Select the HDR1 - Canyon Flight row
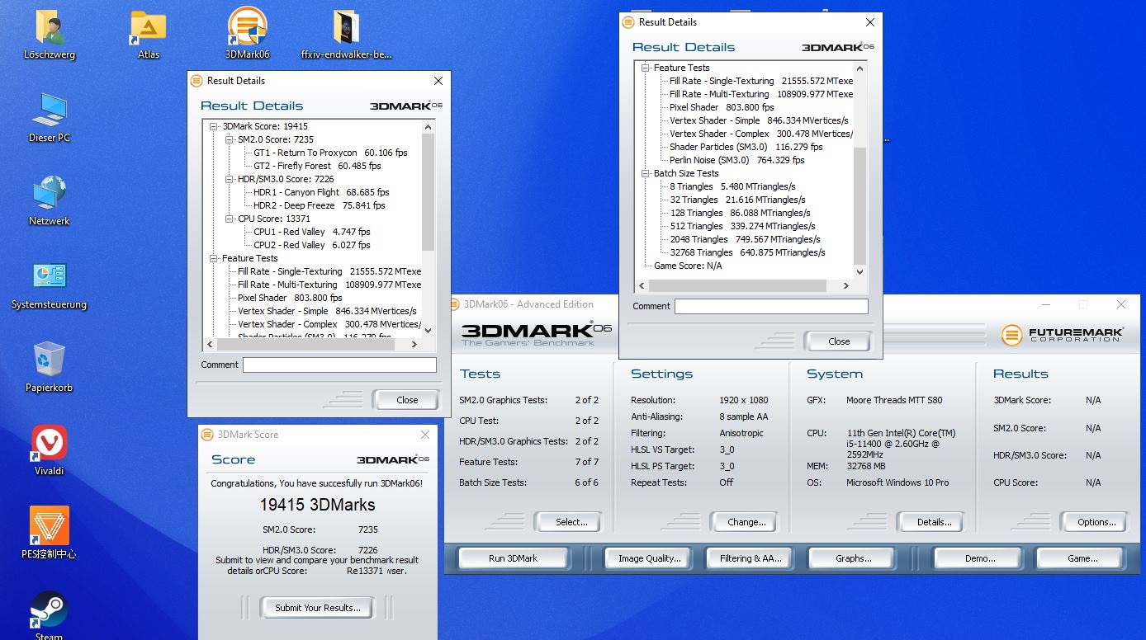This screenshot has height=640, width=1146. coord(321,192)
